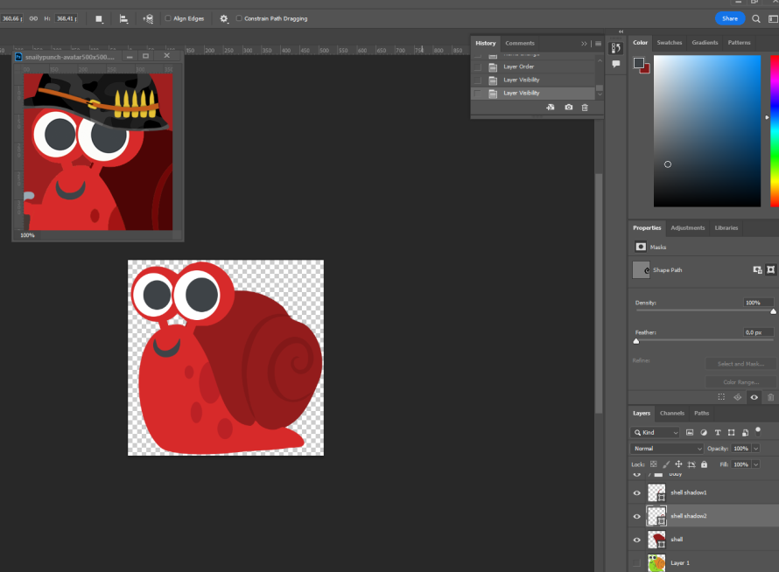Open the Opacity slider dropdown arrow
Screen dimensions: 779x572
point(755,449)
